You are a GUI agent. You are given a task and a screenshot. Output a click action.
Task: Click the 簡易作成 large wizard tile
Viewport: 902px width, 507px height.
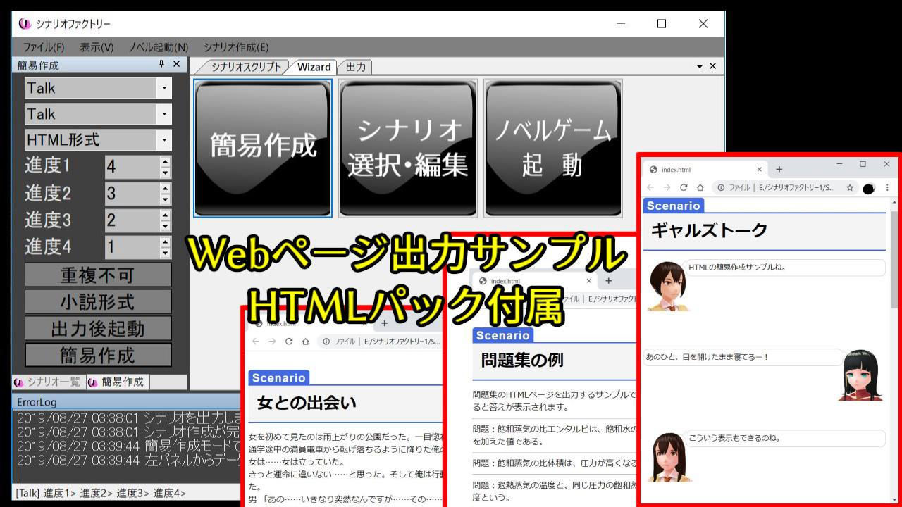[x=263, y=148]
